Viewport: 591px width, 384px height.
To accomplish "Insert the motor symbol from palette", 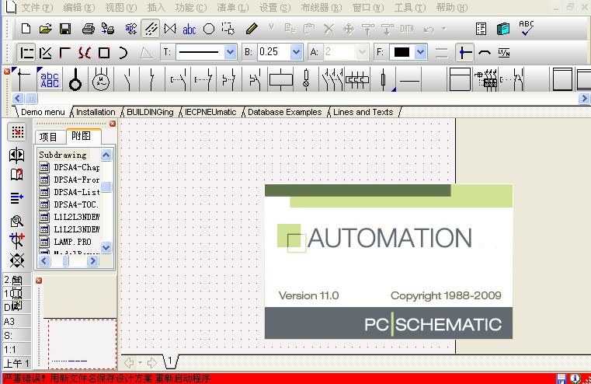I will [x=100, y=79].
